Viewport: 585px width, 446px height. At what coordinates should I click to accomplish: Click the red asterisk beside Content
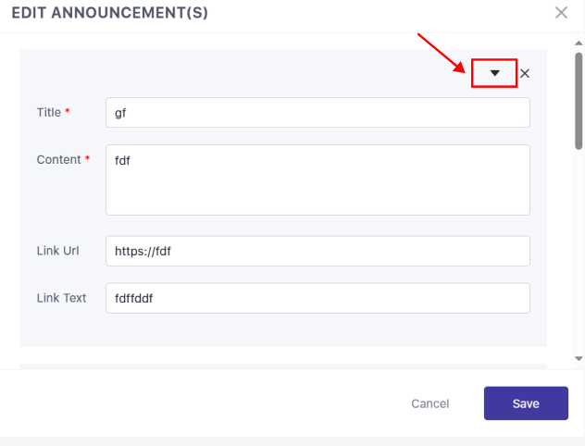tap(88, 159)
